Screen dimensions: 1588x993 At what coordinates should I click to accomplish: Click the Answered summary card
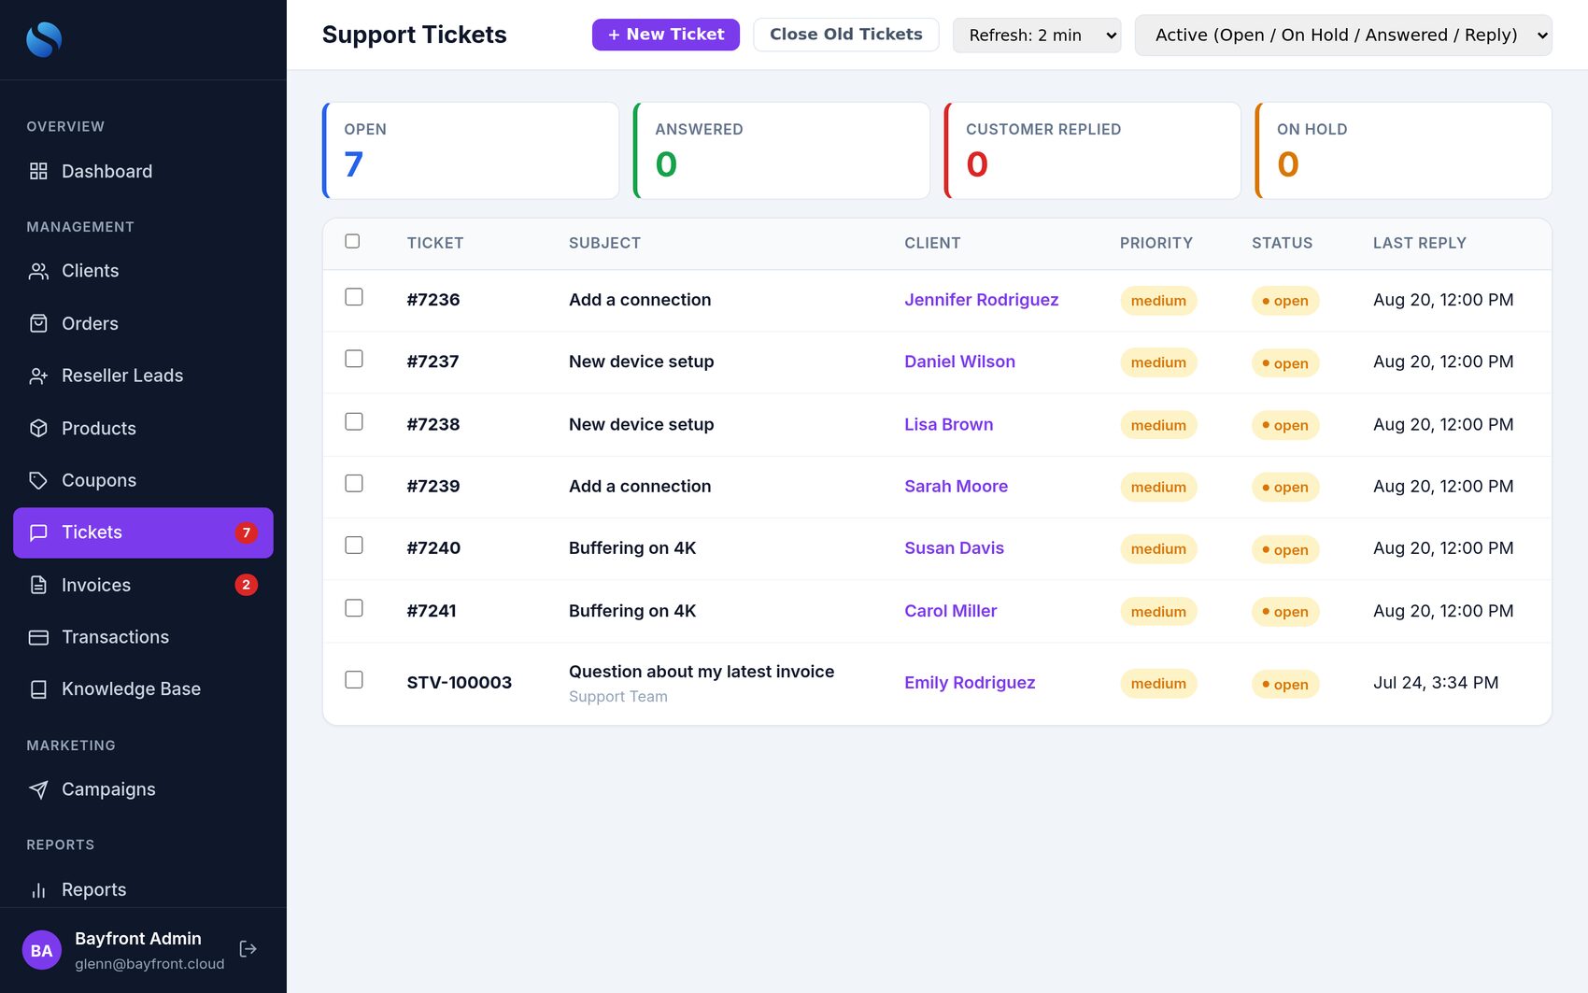coord(782,150)
